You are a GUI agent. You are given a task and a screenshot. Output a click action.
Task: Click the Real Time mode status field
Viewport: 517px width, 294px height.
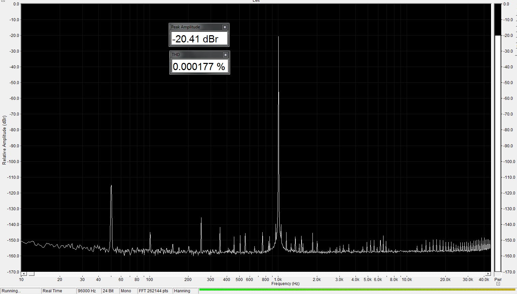[58, 291]
